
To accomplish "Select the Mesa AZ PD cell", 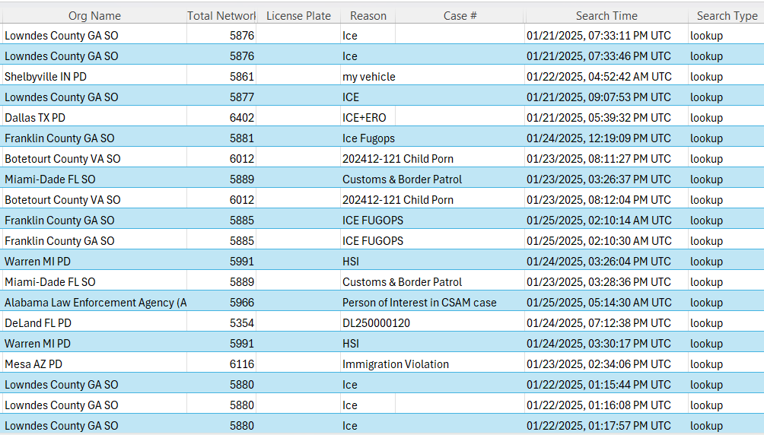I will click(x=94, y=364).
